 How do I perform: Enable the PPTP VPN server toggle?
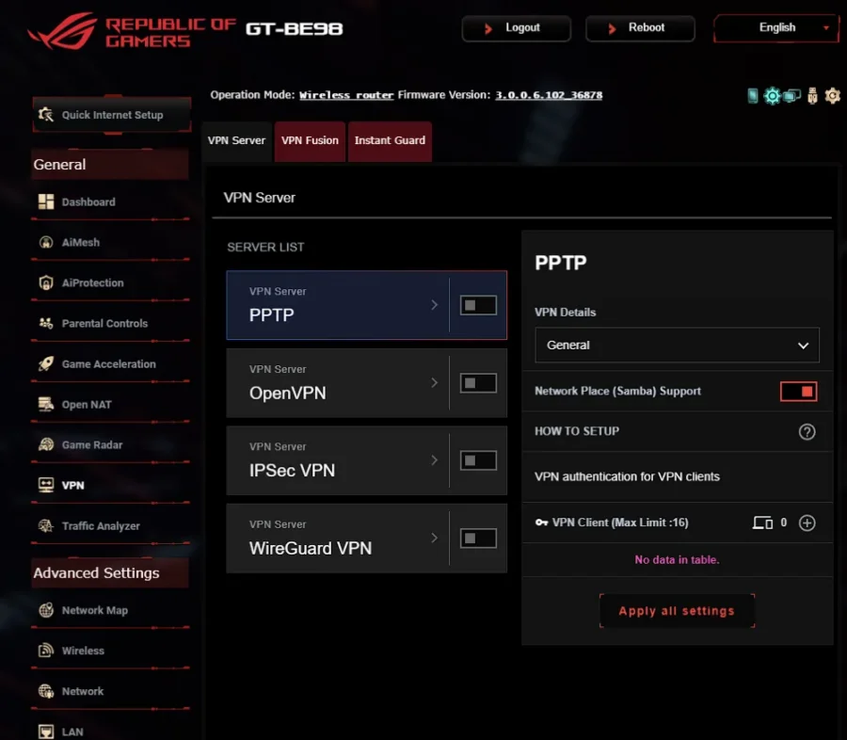click(x=478, y=305)
